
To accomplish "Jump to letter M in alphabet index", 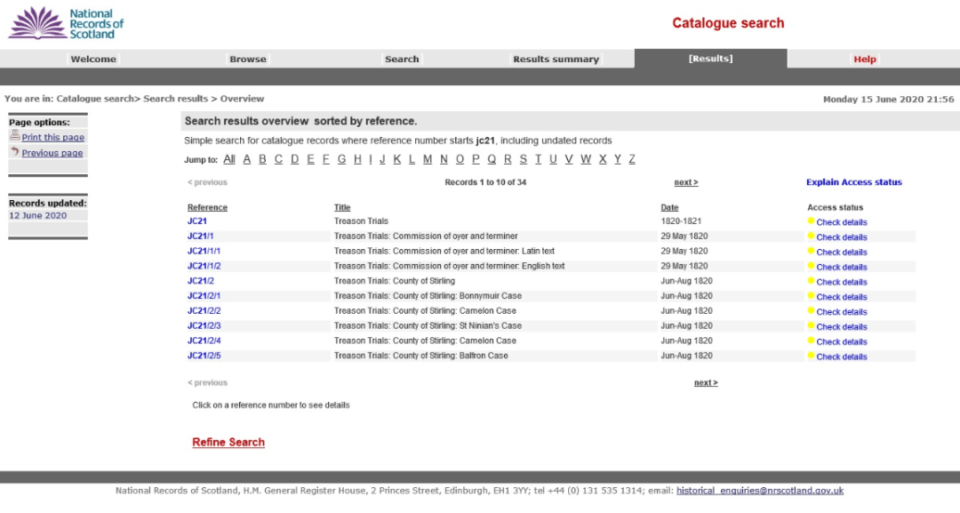I will [x=428, y=159].
